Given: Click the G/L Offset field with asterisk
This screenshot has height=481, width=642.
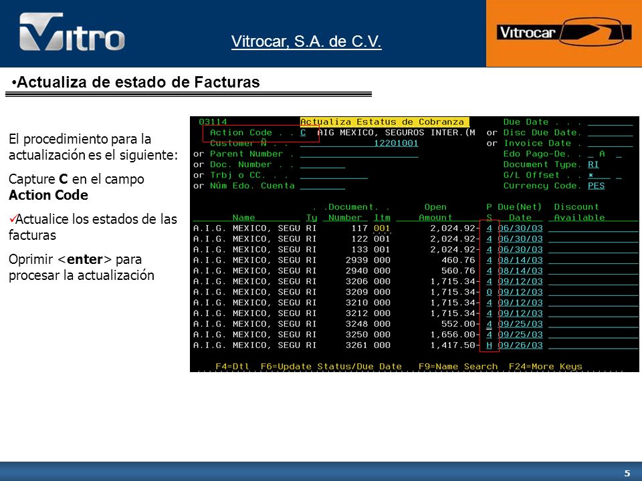Looking at the screenshot, I should (599, 176).
